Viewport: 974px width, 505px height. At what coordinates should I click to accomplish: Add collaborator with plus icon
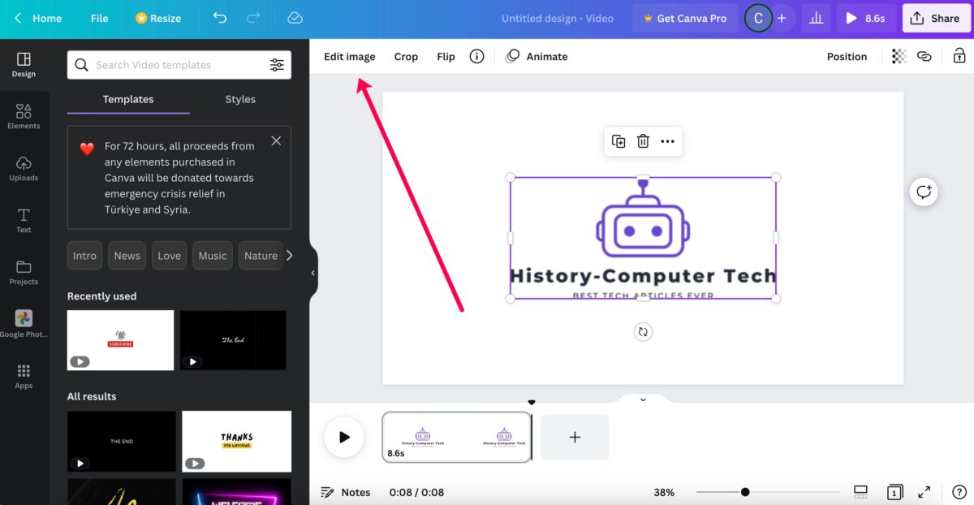781,18
